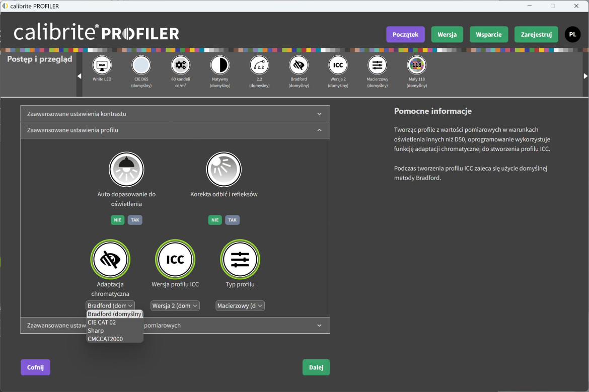
Task: Go to Początek home page
Action: (x=405, y=35)
